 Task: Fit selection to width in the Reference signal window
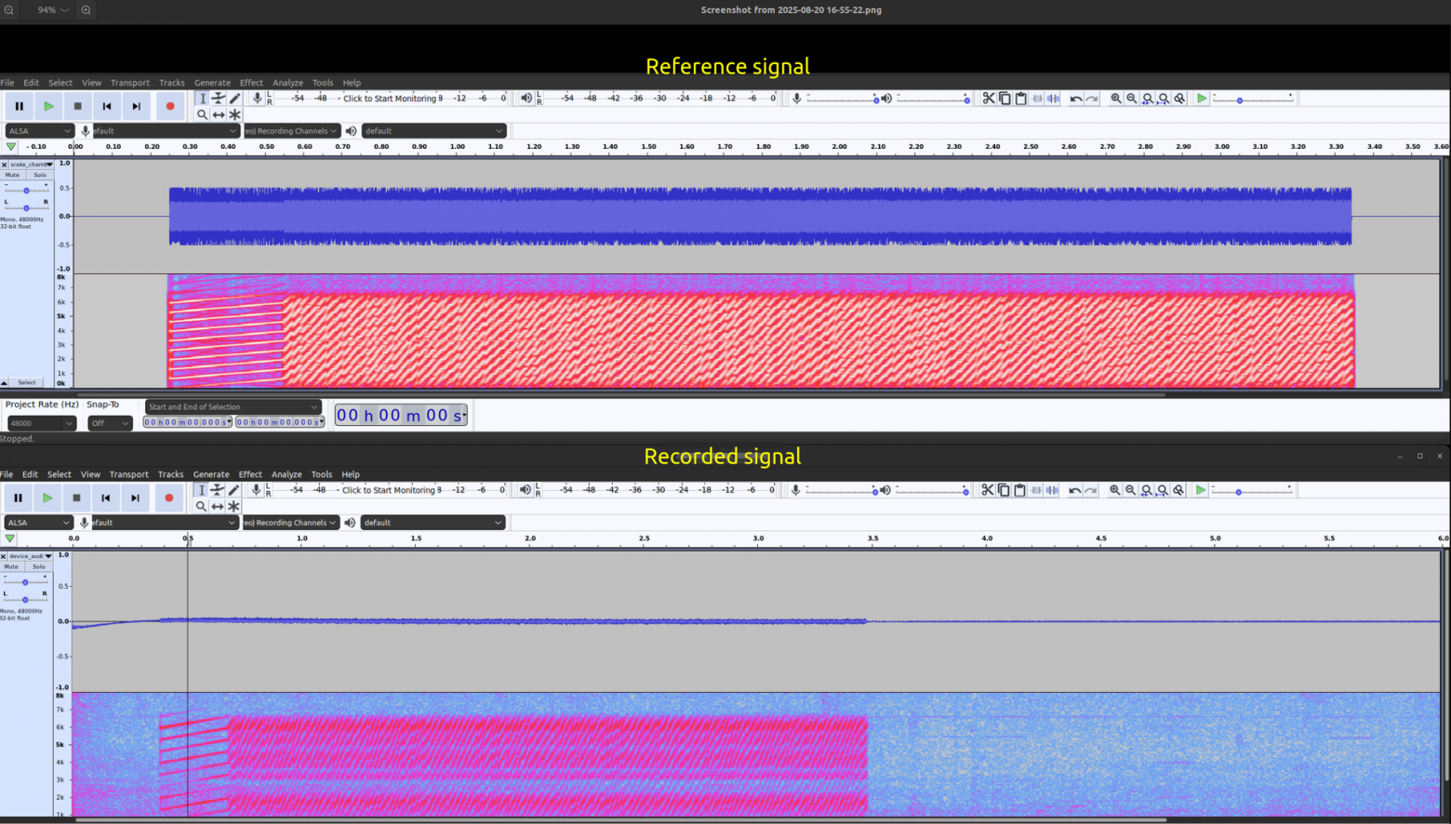1148,99
